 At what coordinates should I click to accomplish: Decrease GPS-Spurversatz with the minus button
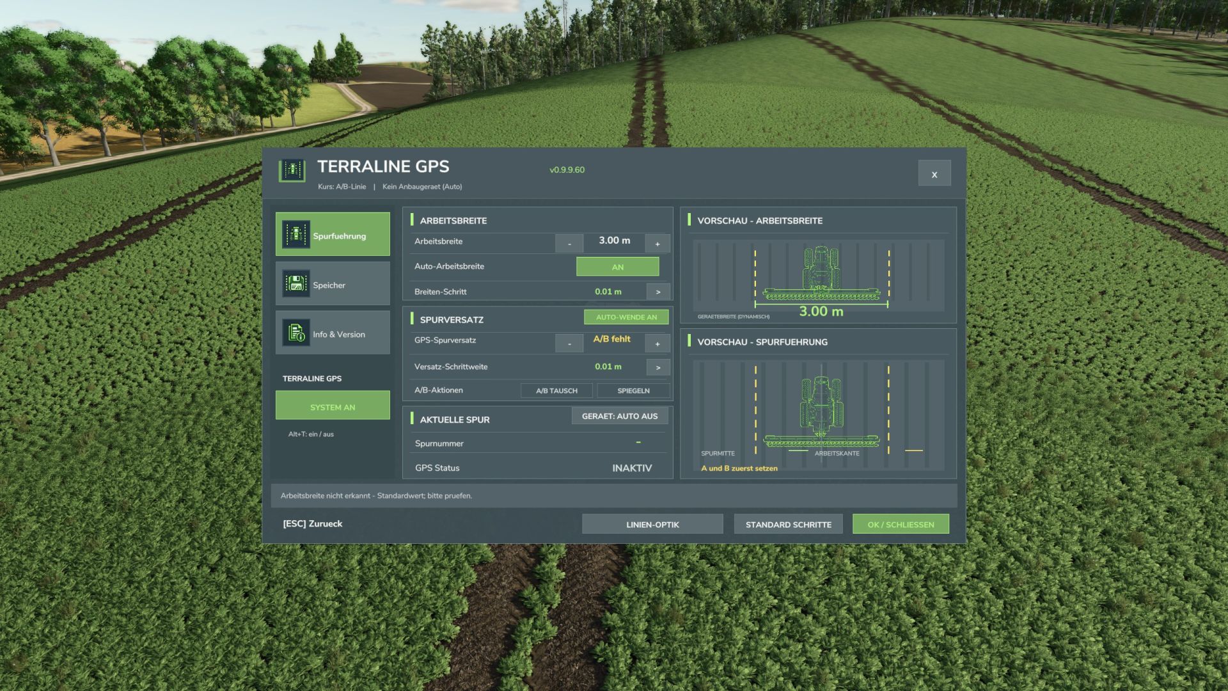pyautogui.click(x=569, y=343)
